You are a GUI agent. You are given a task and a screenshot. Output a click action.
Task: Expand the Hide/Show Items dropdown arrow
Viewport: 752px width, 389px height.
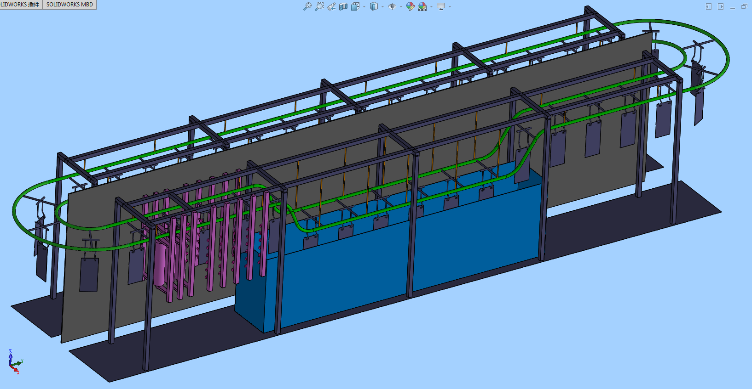401,6
